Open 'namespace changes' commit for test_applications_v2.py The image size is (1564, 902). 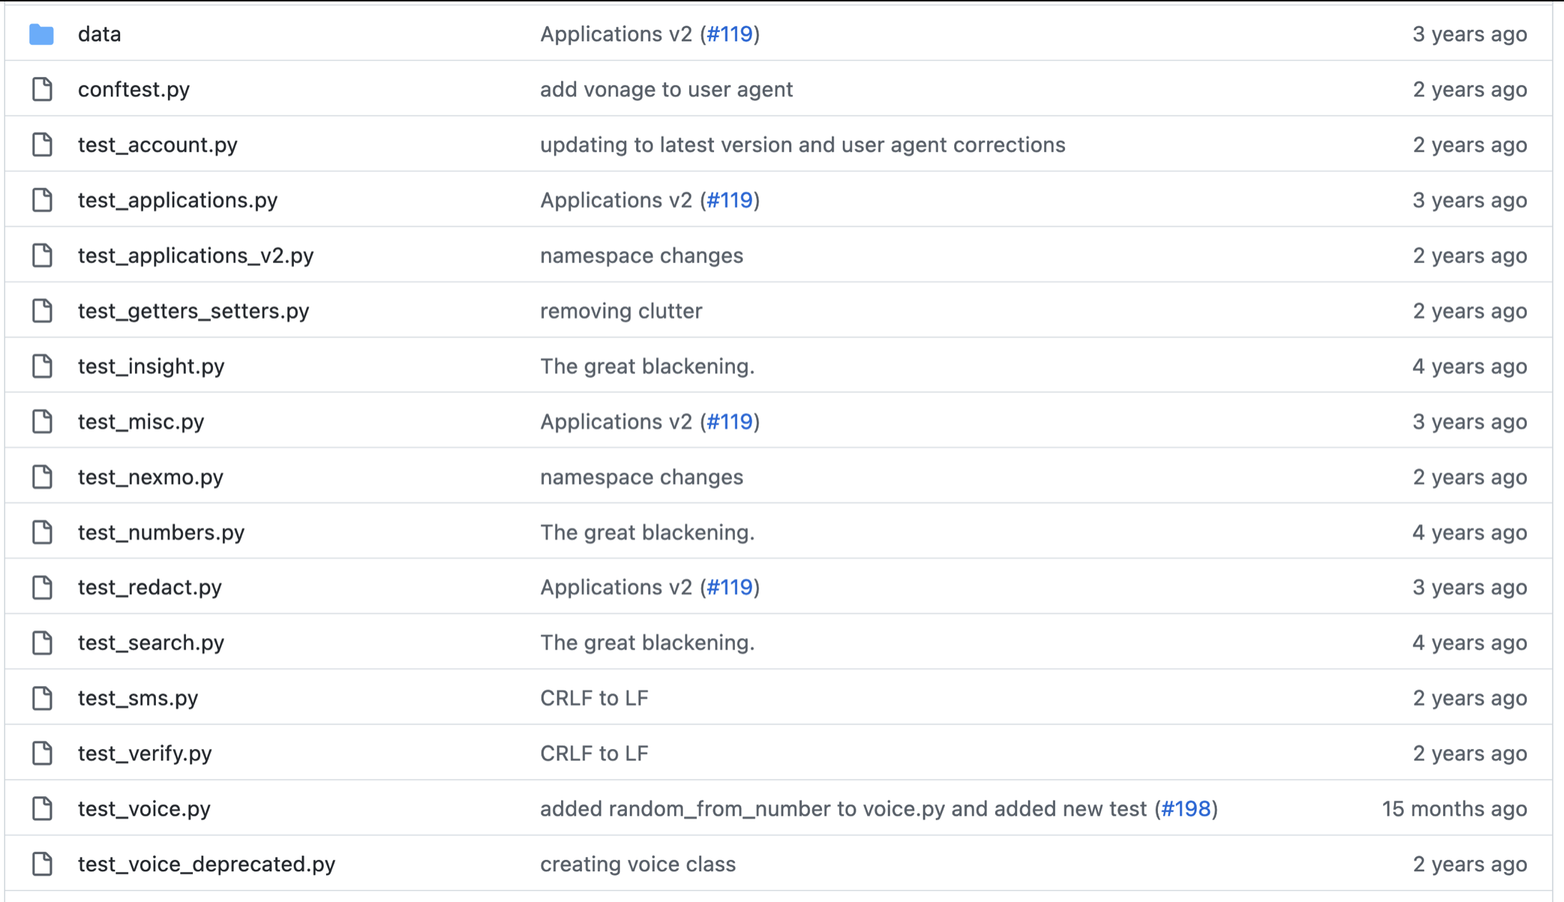coord(641,255)
